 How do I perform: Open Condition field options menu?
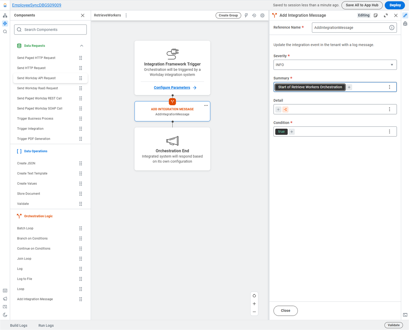(x=390, y=132)
